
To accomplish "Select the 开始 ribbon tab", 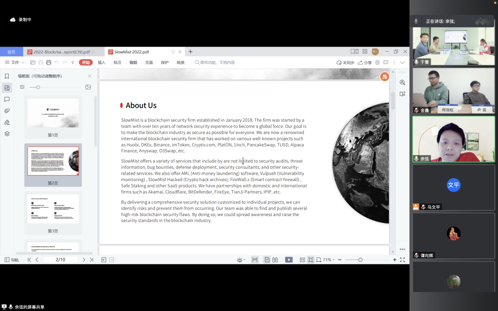I will coord(86,63).
